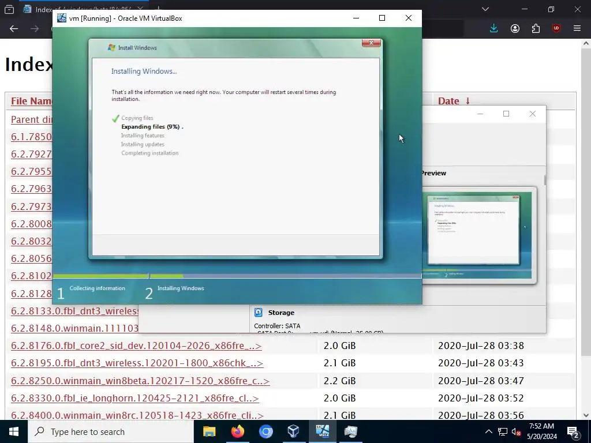The height and width of the screenshot is (443, 591).
Task: Switch to Firefox in the taskbar
Action: tap(237, 431)
